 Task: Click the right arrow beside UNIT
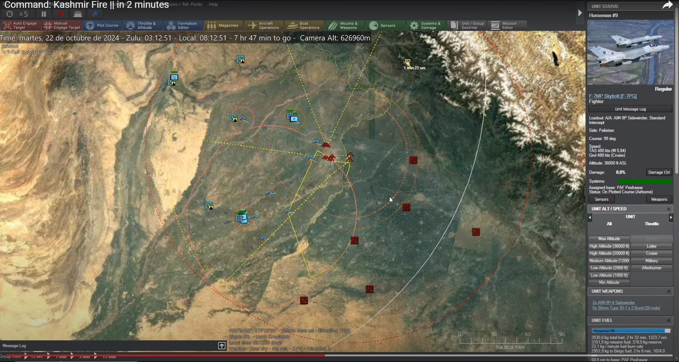click(671, 217)
